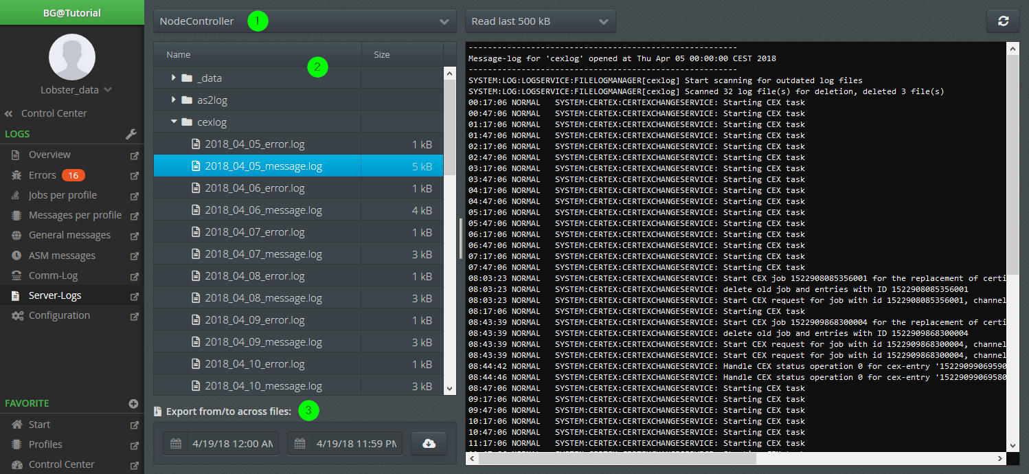Open General messages menu item
This screenshot has width=1029, height=474.
[x=69, y=235]
